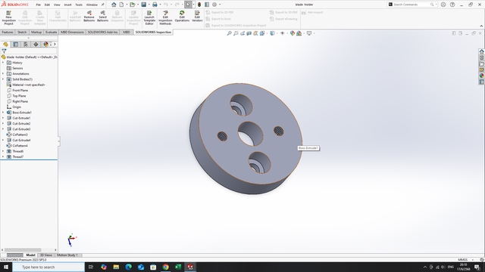The image size is (485, 272).
Task: Open Edit Inspection Methods
Action: 165,17
